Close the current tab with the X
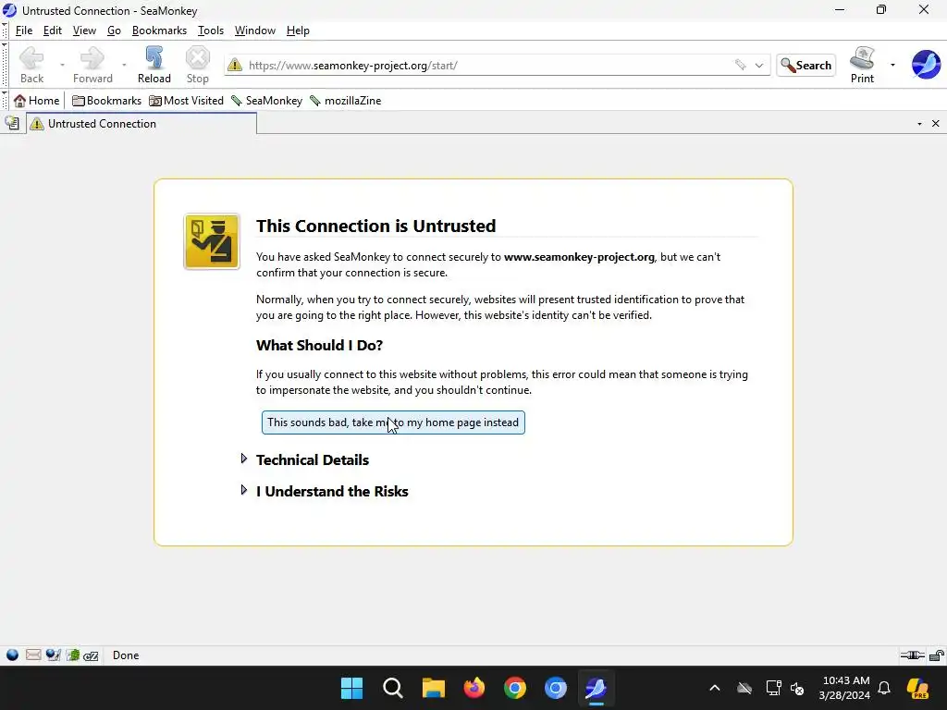 point(936,124)
